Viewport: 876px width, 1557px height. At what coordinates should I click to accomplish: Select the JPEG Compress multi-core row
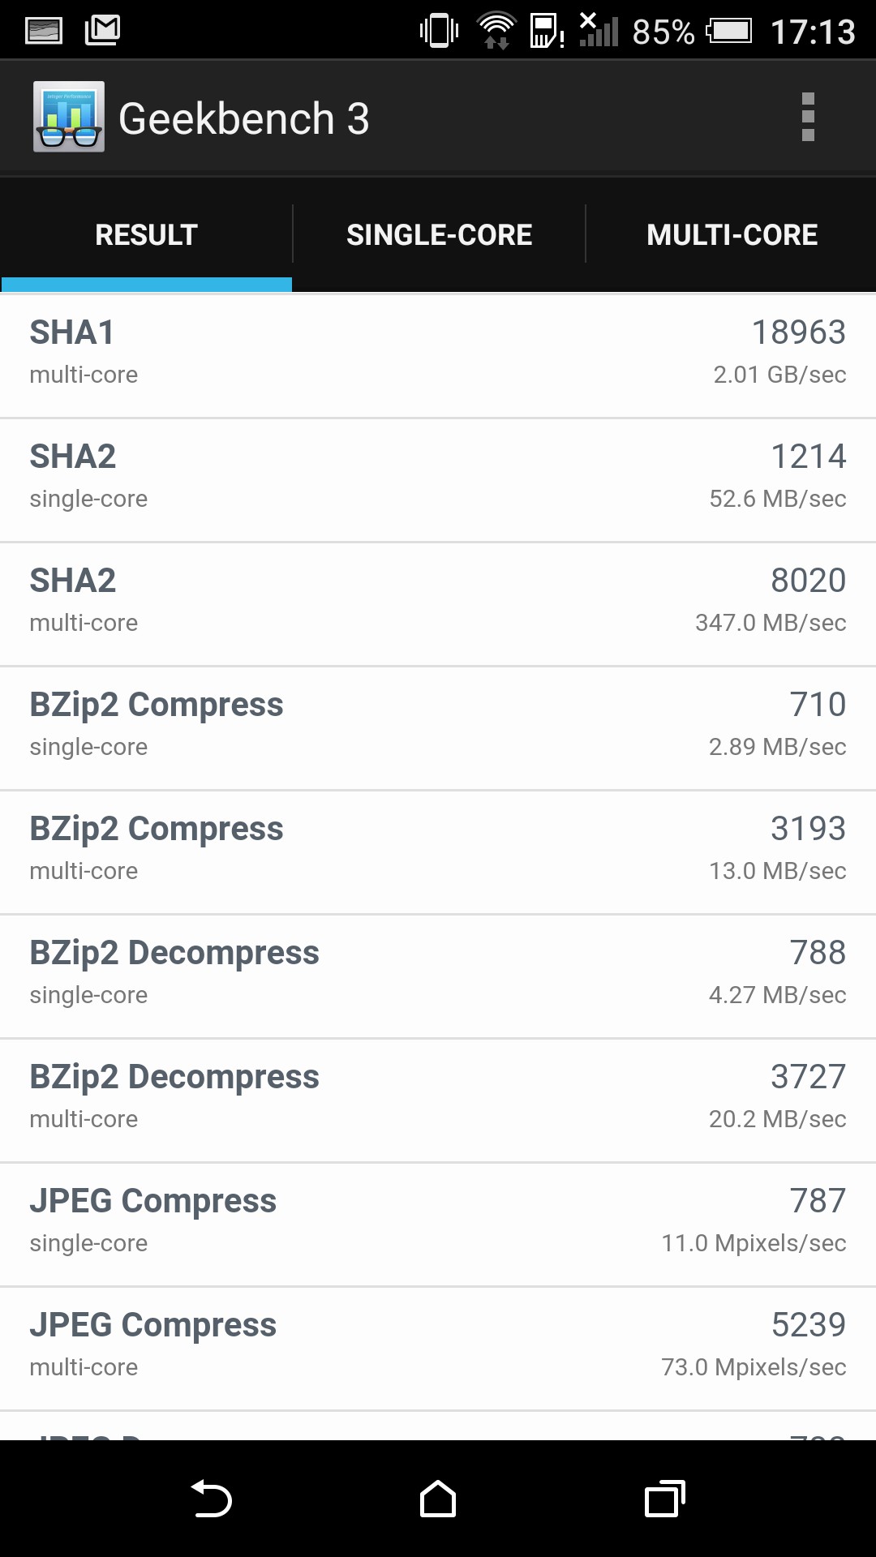pyautogui.click(x=438, y=1347)
